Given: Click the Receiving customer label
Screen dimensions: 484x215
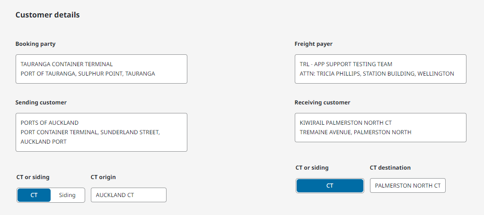Looking at the screenshot, I should click(322, 103).
